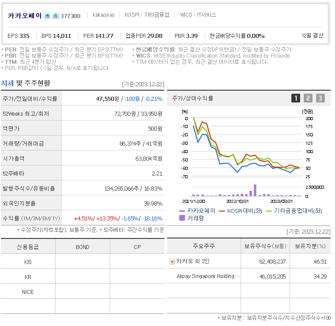Click the tall volume bar in chart
335x326 pixels.
pyautogui.click(x=255, y=190)
